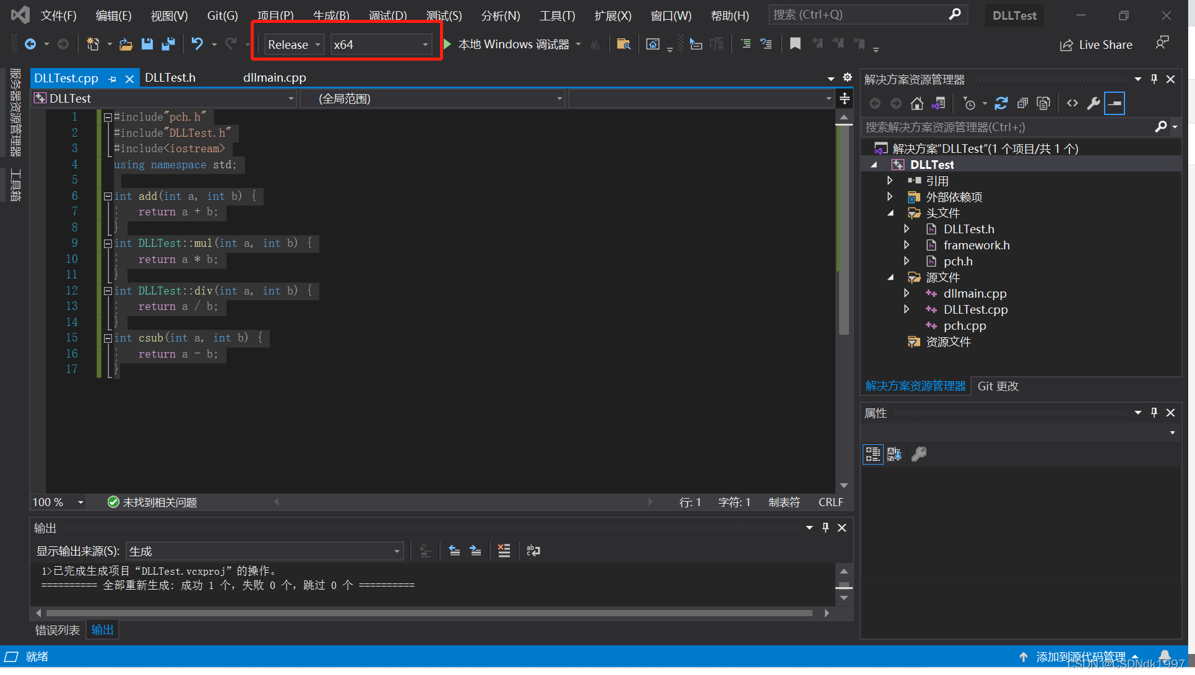Image resolution: width=1195 pixels, height=675 pixels.
Task: Switch to the Git 更改 tab
Action: tap(998, 386)
